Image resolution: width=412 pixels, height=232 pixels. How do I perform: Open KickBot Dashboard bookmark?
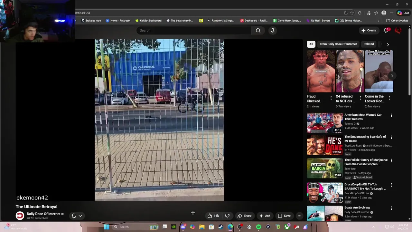148,21
